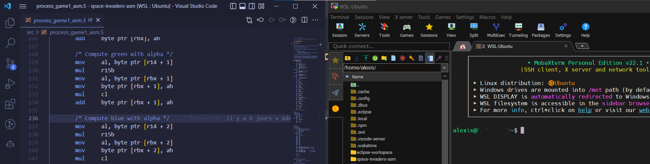Click the Tunneling toolbar button
The image size is (650, 164).
click(518, 30)
